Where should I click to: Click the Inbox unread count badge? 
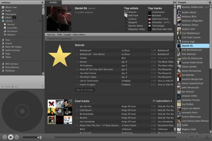tap(14, 17)
